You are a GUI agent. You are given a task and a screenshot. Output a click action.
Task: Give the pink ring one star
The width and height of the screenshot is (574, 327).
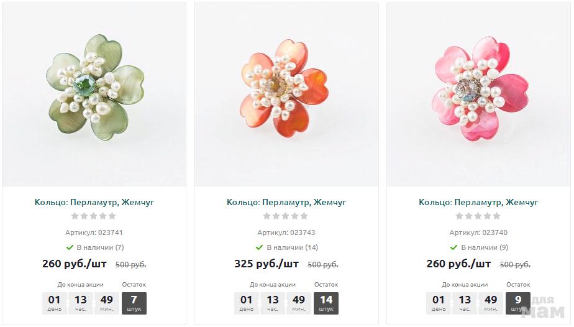pos(460,216)
